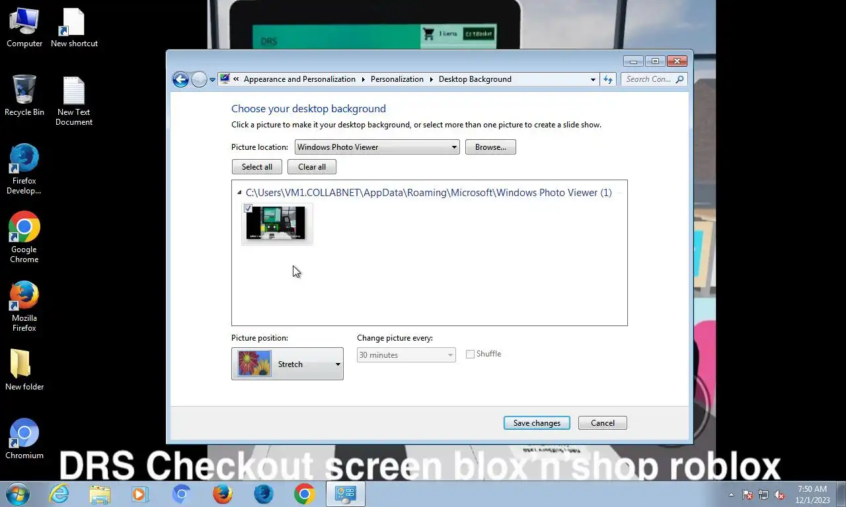Image resolution: width=846 pixels, height=507 pixels.
Task: Select the Google Chrome desktop icon
Action: coord(24,238)
